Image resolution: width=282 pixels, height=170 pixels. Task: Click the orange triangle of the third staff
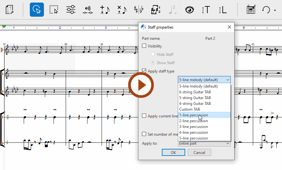tap(2, 92)
